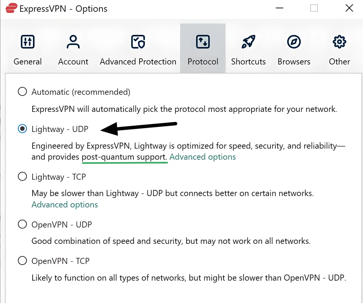This screenshot has width=363, height=303.
Task: Open the Shortcuts rocket icon
Action: [248, 42]
